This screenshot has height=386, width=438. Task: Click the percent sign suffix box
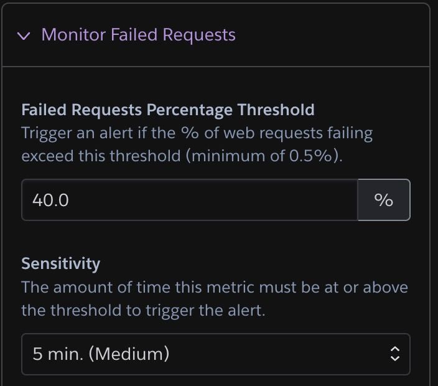384,200
